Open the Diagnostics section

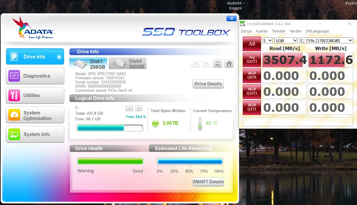click(35, 76)
